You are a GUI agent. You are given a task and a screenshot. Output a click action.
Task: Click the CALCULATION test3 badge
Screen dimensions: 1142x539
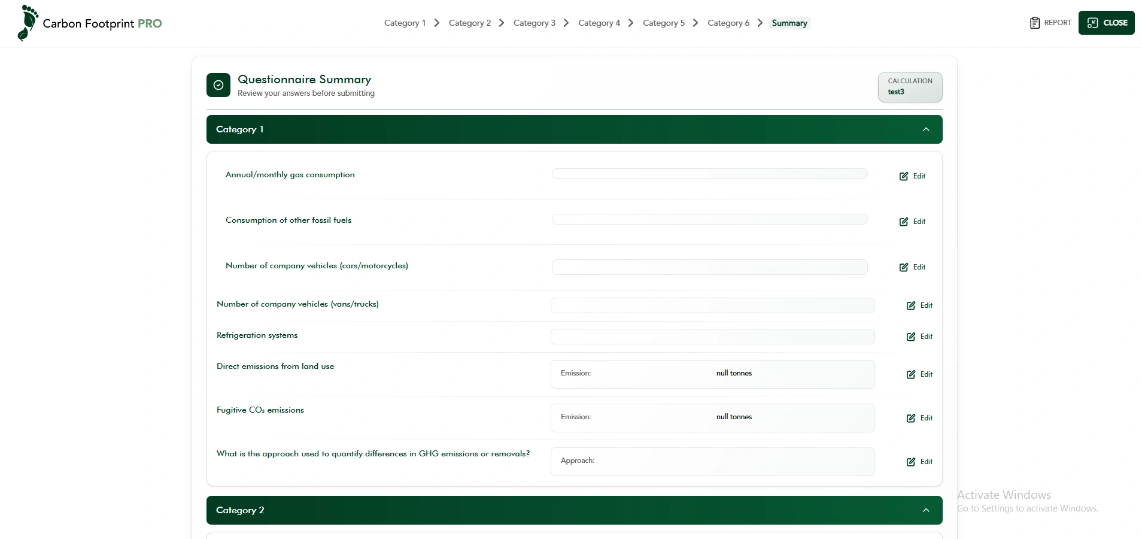pos(910,87)
